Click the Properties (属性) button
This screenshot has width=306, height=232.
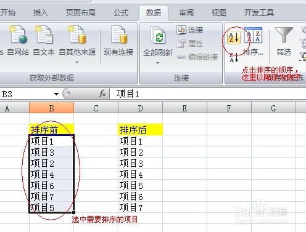(x=189, y=44)
